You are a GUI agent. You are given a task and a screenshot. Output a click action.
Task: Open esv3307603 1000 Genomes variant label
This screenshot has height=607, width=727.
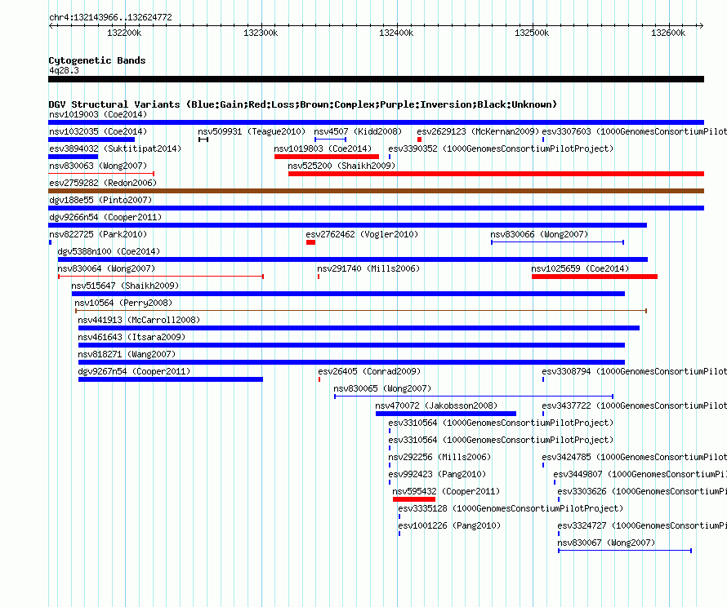click(x=634, y=131)
